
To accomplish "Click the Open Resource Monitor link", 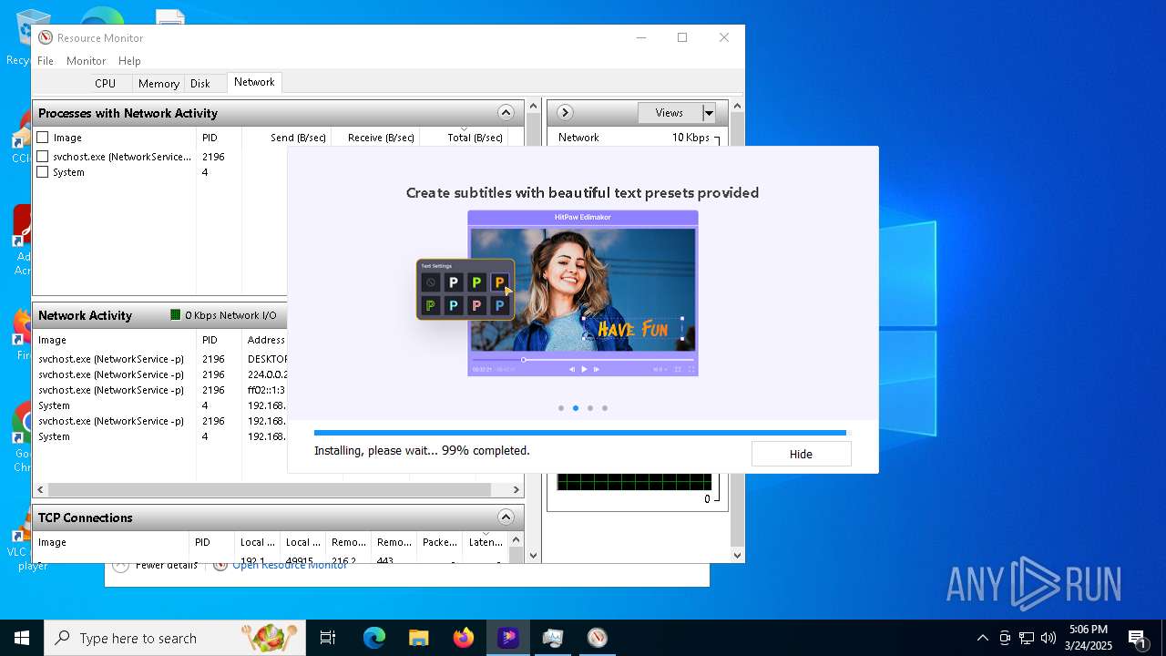I will tap(290, 565).
